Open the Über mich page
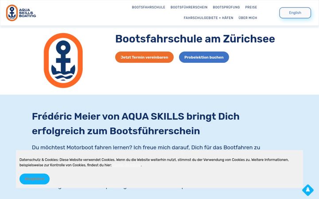Viewport: 319px width, 199px height. tap(248, 18)
